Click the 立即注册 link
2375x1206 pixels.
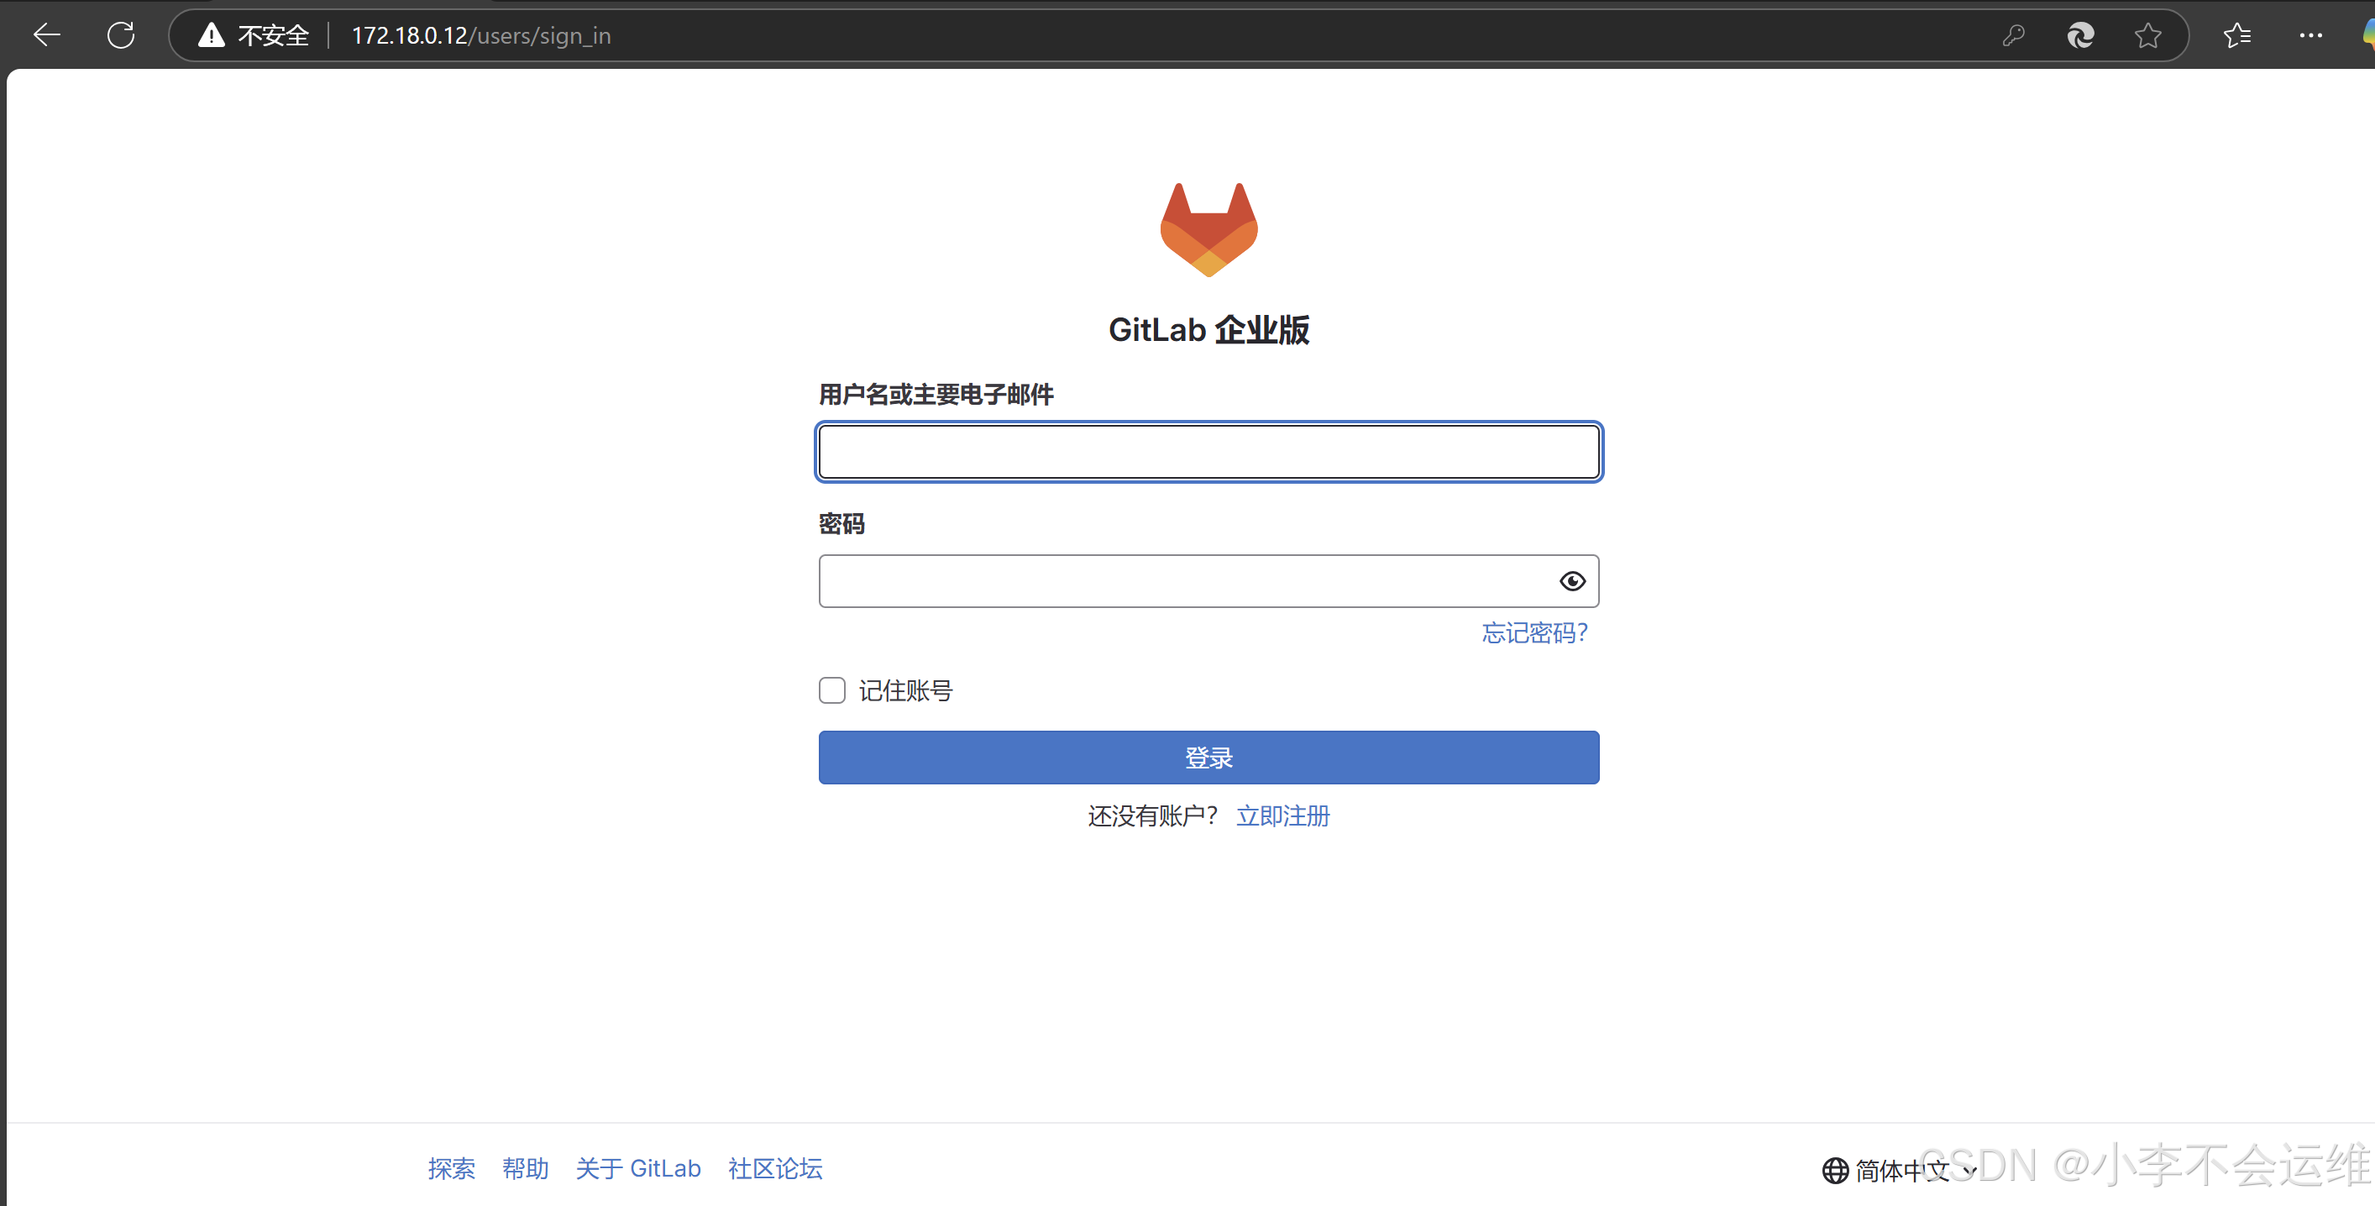point(1282,816)
